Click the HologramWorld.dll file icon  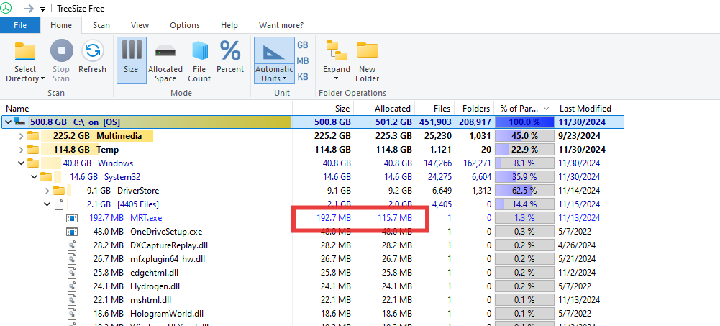point(72,314)
